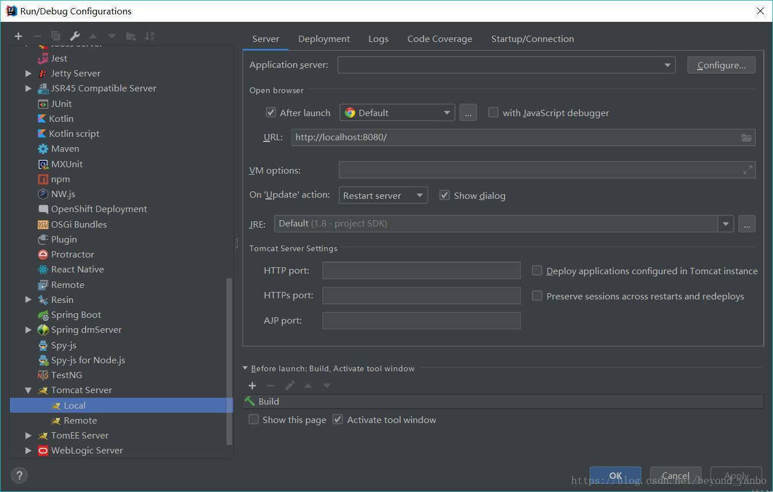Collapse the Before launch section

tap(245, 368)
